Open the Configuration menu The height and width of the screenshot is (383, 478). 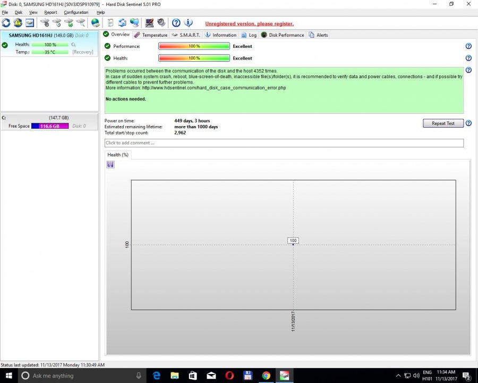(76, 13)
